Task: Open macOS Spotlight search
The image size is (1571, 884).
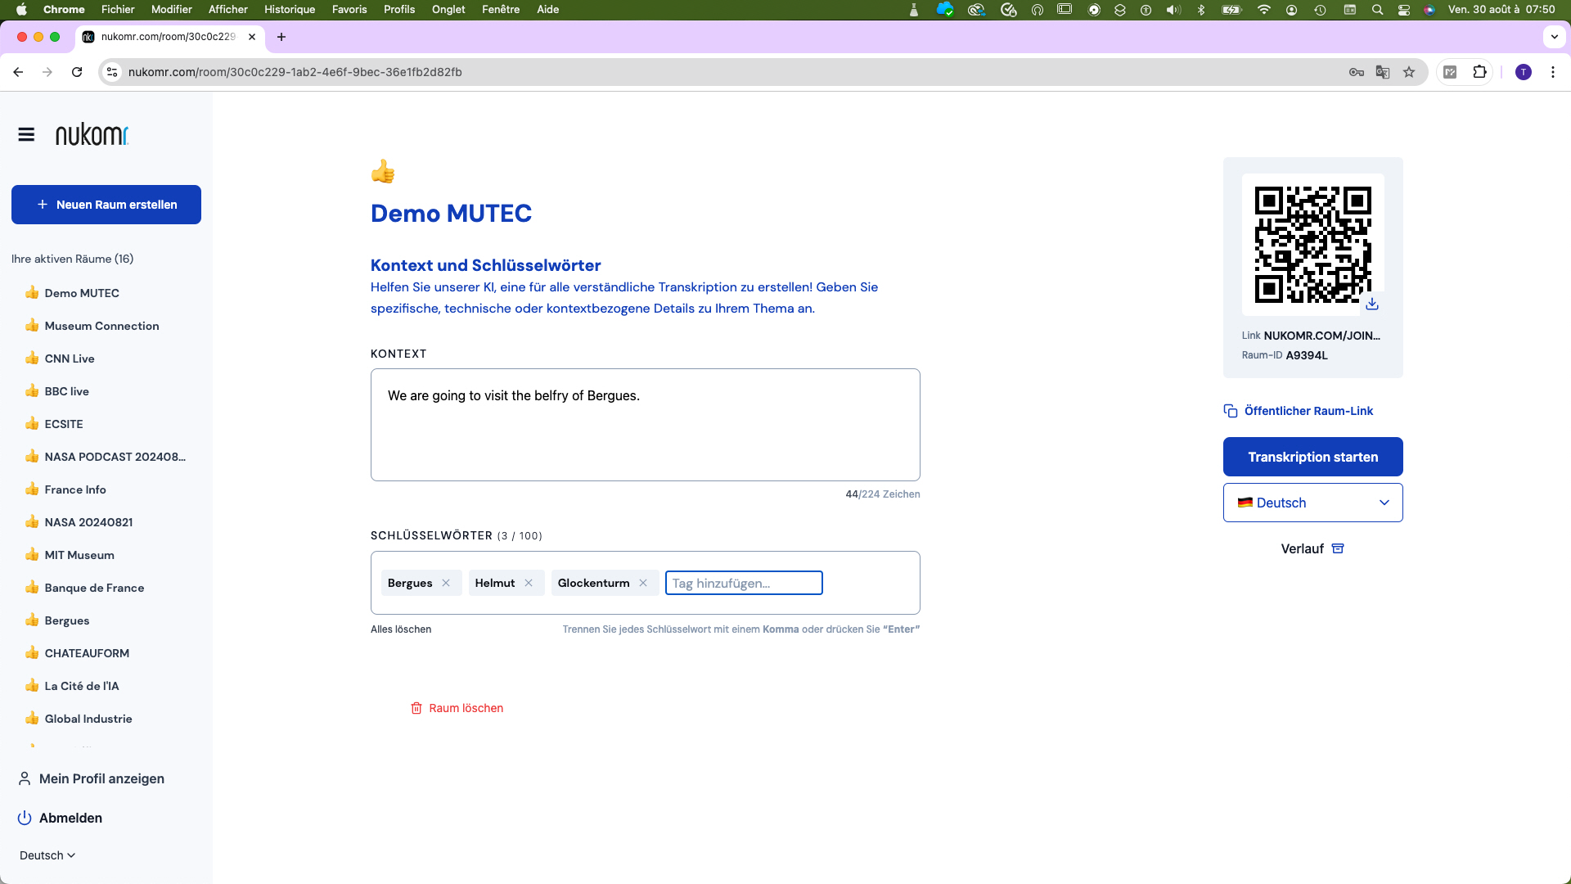Action: (1378, 10)
